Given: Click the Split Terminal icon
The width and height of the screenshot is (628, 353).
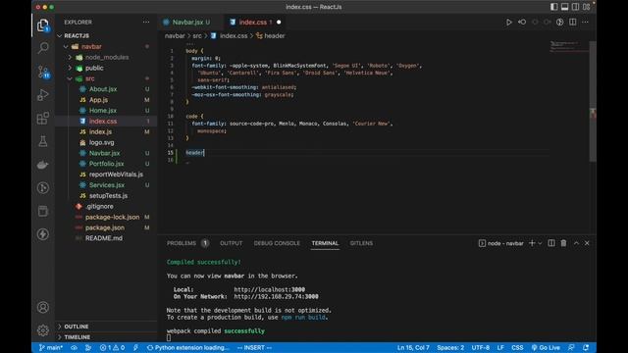Looking at the screenshot, I should click(x=551, y=243).
